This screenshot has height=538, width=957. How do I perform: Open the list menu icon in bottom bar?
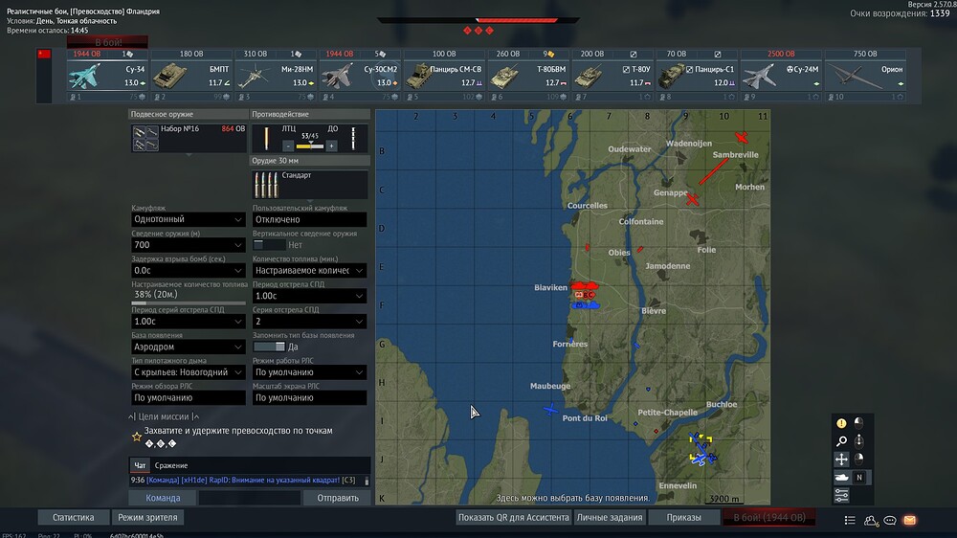pyautogui.click(x=850, y=521)
